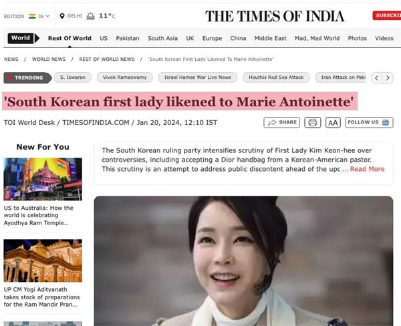Click the print article icon

(x=313, y=122)
